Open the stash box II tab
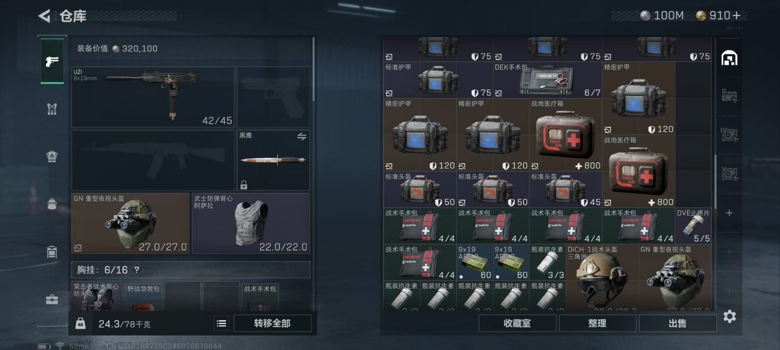 click(x=730, y=96)
